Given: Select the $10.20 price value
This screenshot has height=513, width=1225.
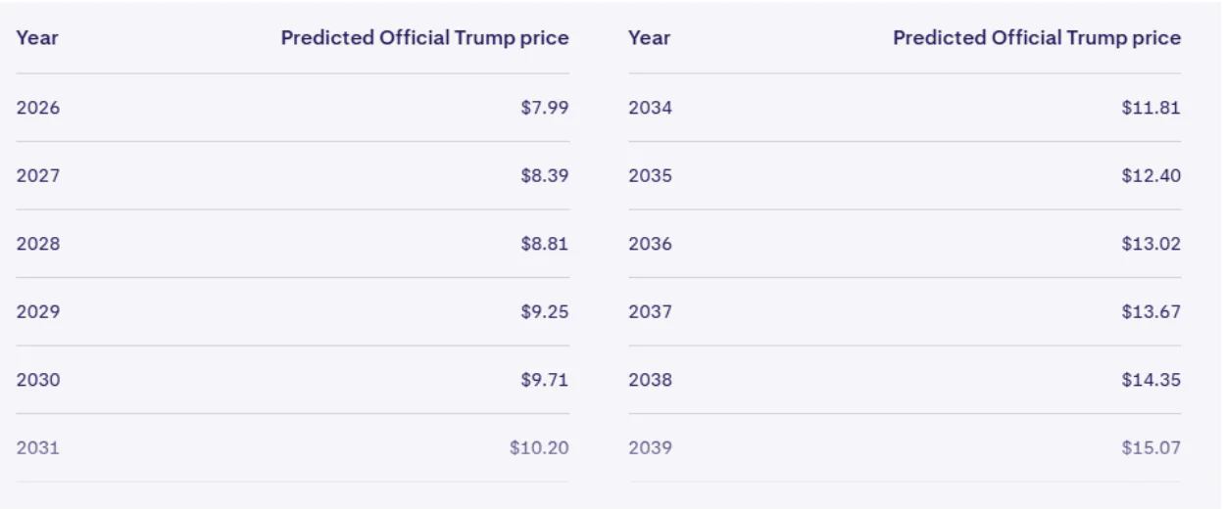Looking at the screenshot, I should click(539, 448).
